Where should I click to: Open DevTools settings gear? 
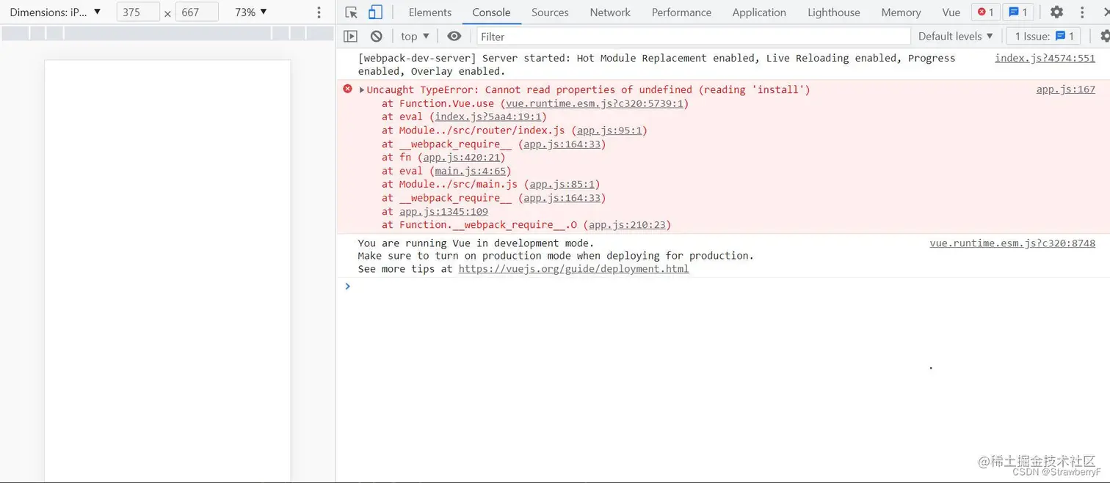(x=1056, y=12)
